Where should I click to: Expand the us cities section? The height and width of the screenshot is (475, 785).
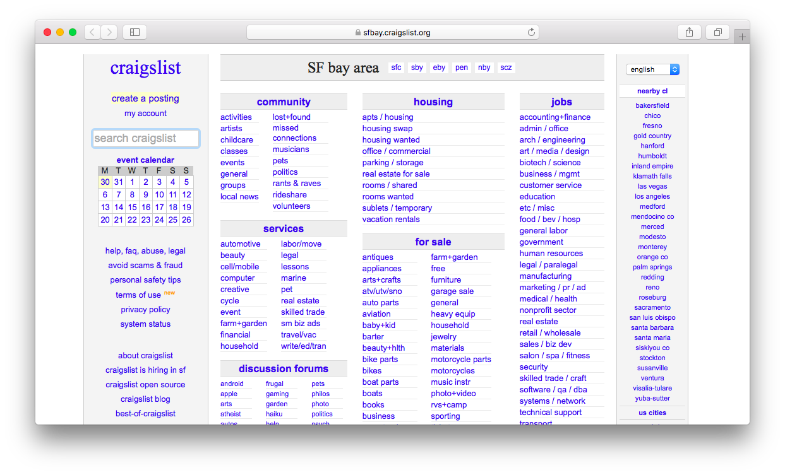pos(652,413)
